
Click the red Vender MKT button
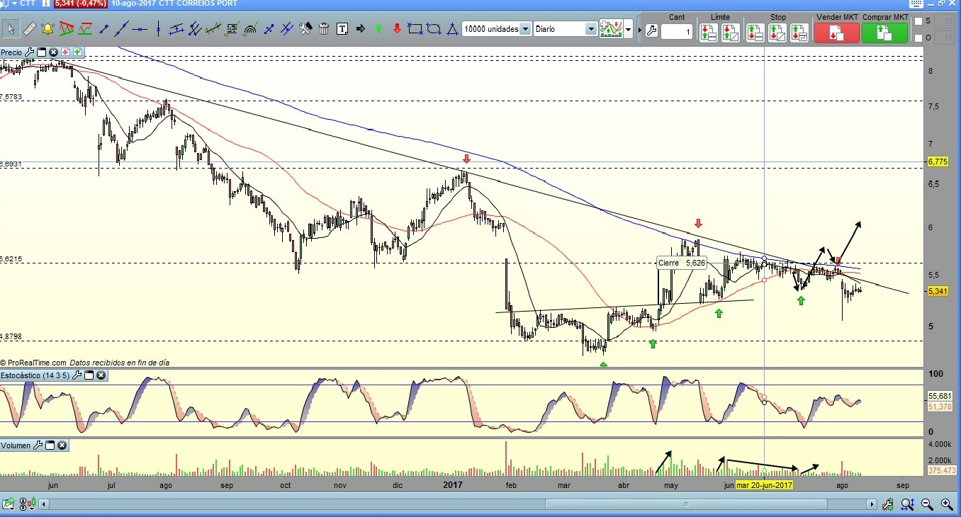(x=836, y=33)
